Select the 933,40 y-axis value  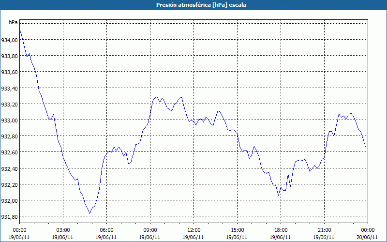tap(9, 88)
